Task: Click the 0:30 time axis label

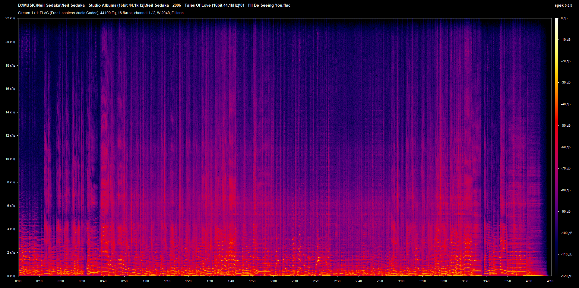Action: (x=82, y=281)
